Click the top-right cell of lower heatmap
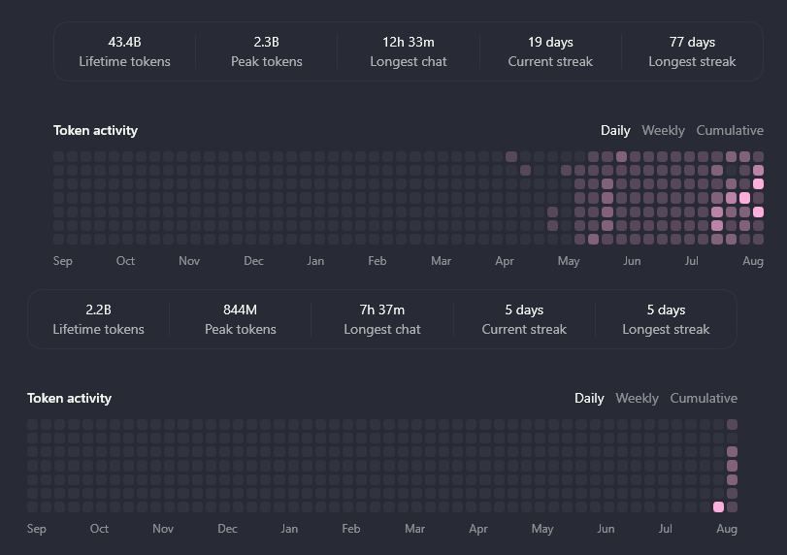 733,425
